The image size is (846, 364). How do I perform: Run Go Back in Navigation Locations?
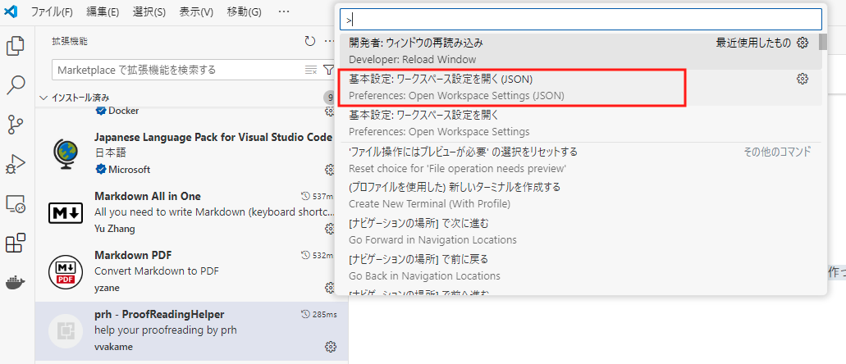click(580, 268)
